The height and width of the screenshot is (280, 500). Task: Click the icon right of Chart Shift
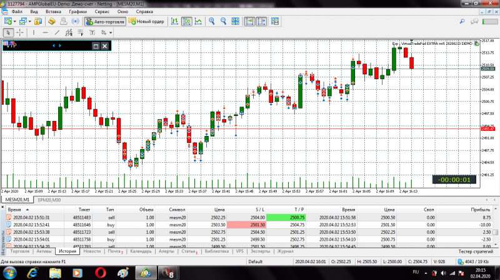click(274, 21)
